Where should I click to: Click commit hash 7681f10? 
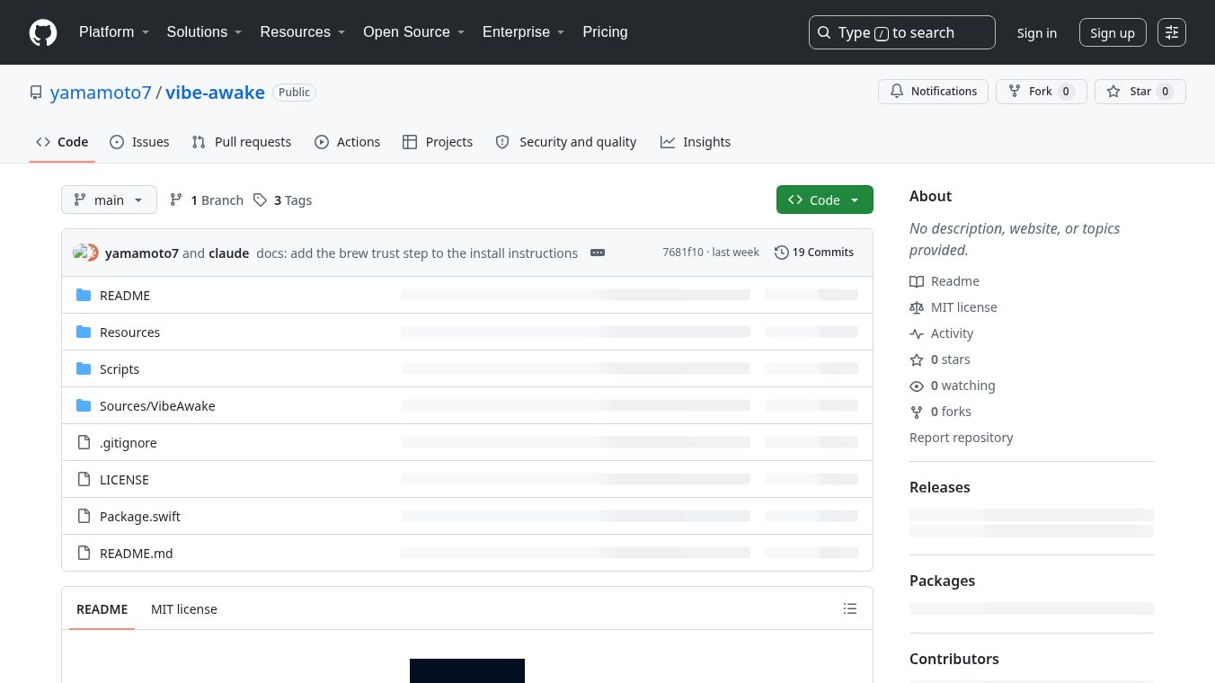pos(683,253)
